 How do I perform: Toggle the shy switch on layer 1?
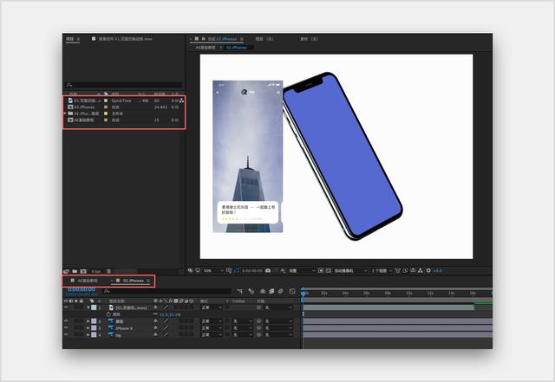[x=156, y=308]
